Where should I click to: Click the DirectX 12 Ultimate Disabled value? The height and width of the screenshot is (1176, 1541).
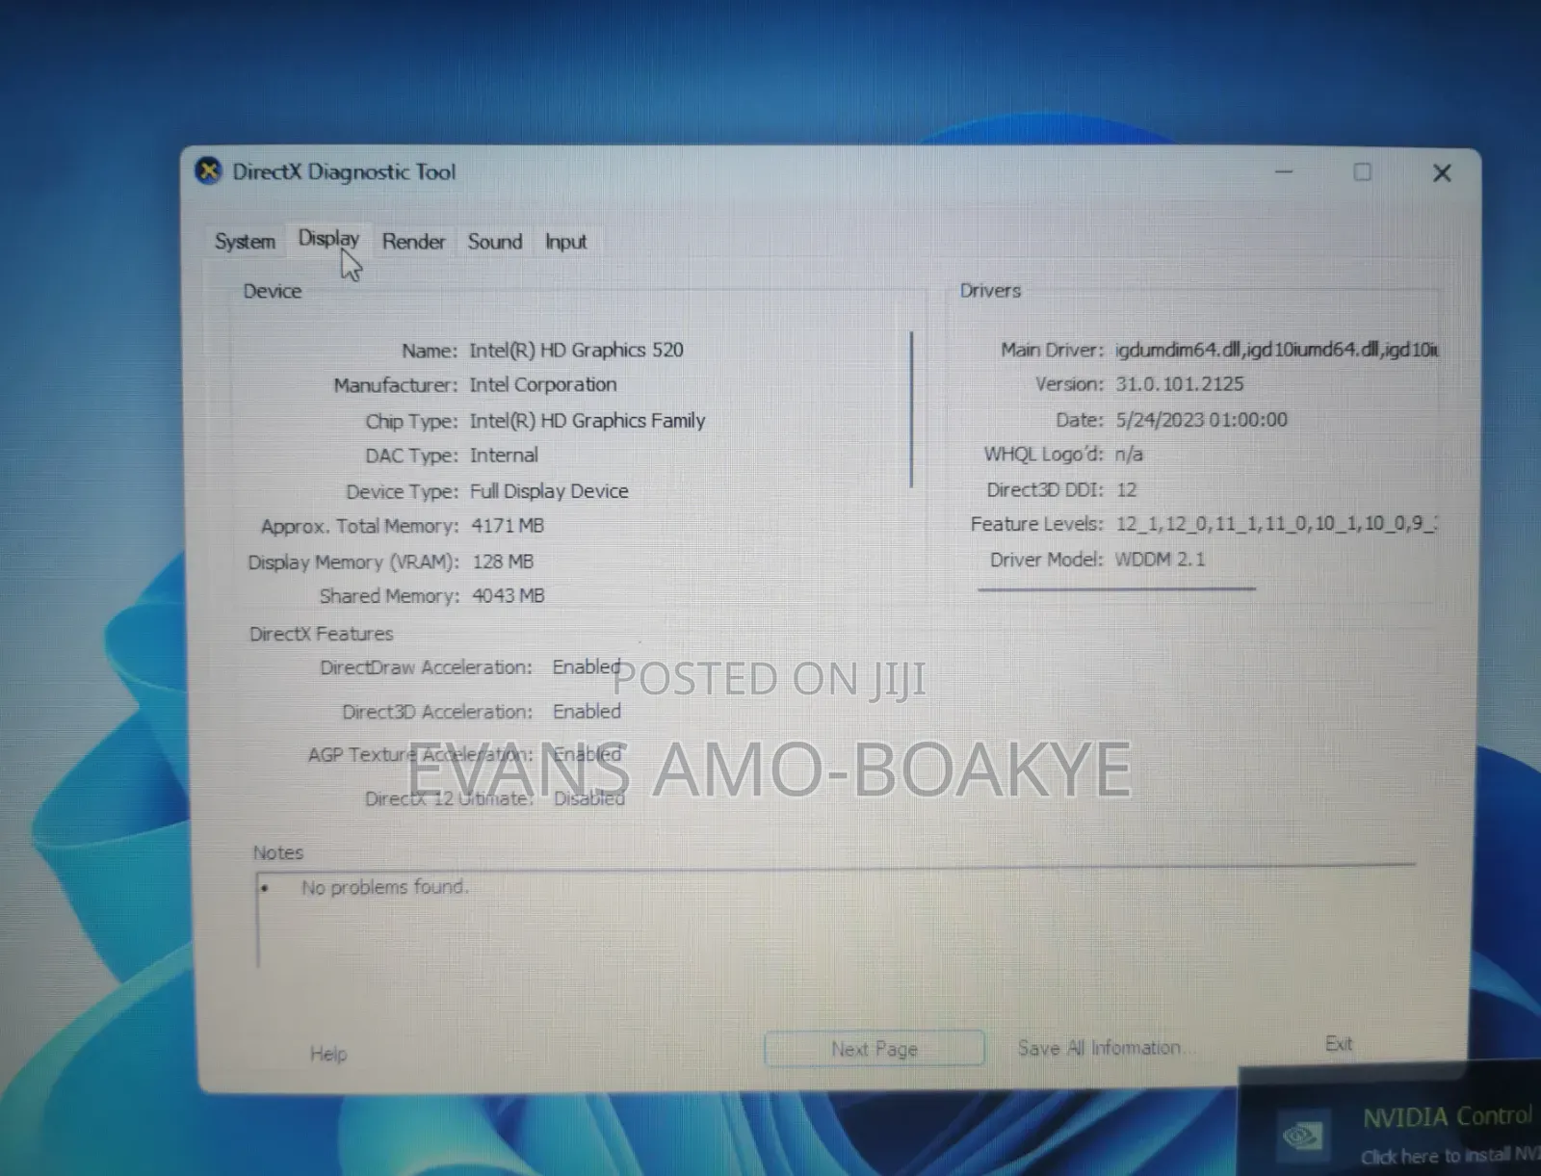pos(589,797)
